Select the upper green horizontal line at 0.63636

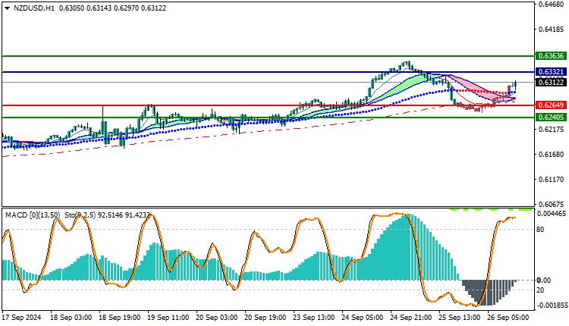pos(269,56)
